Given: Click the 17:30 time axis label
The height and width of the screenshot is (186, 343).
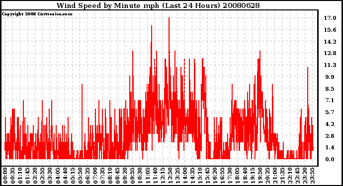Looking at the screenshot, I should [x=230, y=176].
